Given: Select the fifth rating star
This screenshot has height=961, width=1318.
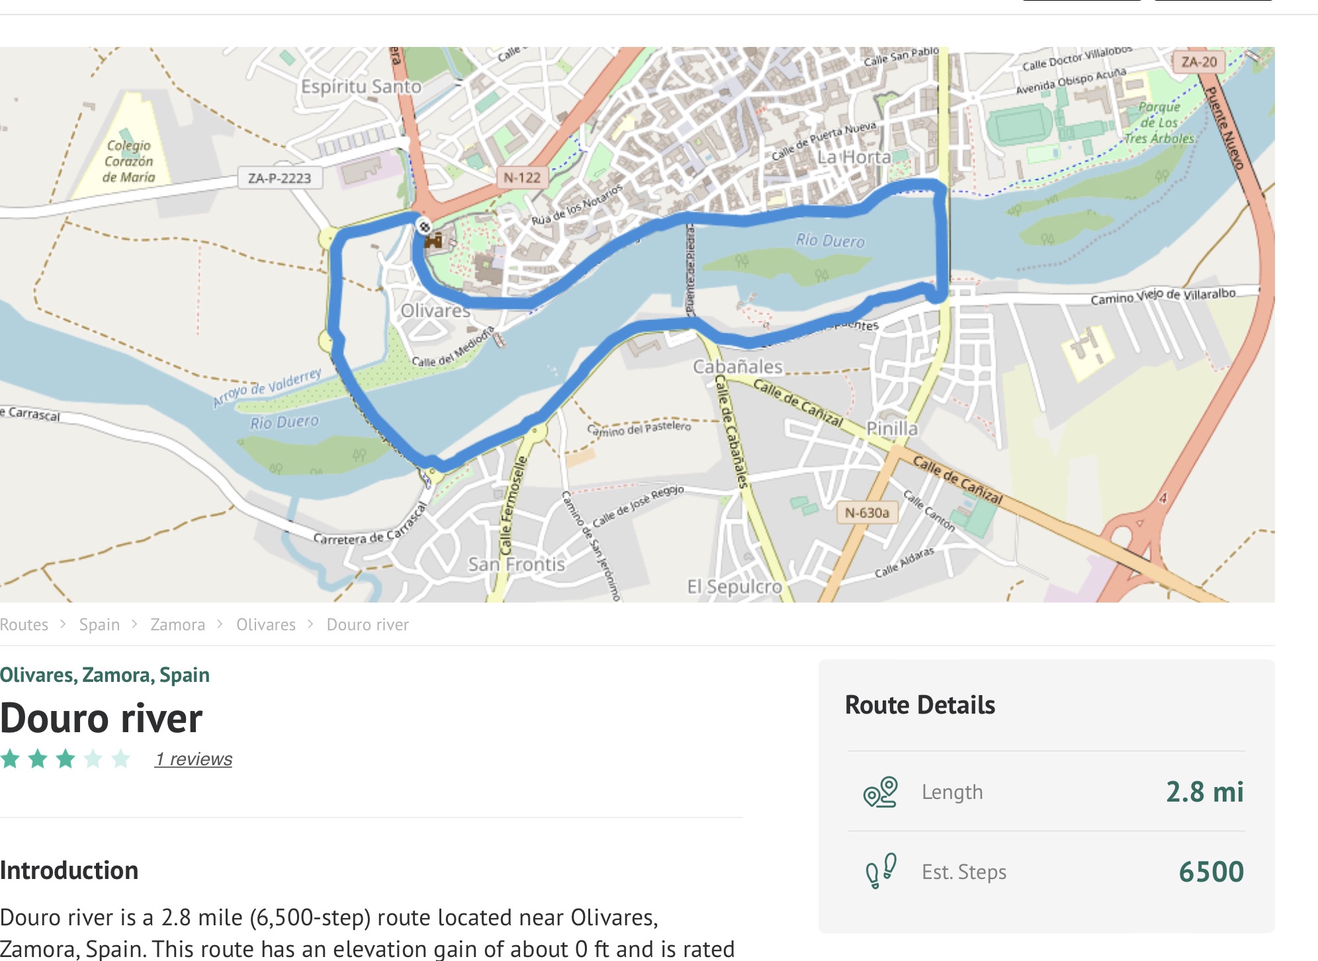Looking at the screenshot, I should click(120, 759).
